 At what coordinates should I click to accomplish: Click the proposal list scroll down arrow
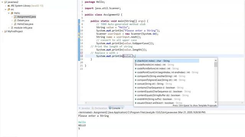(x=216, y=102)
